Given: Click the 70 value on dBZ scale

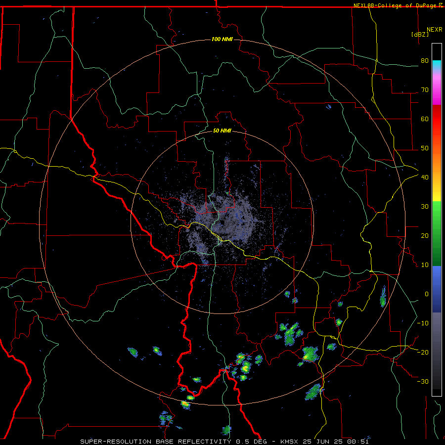Looking at the screenshot, I should (x=425, y=89).
